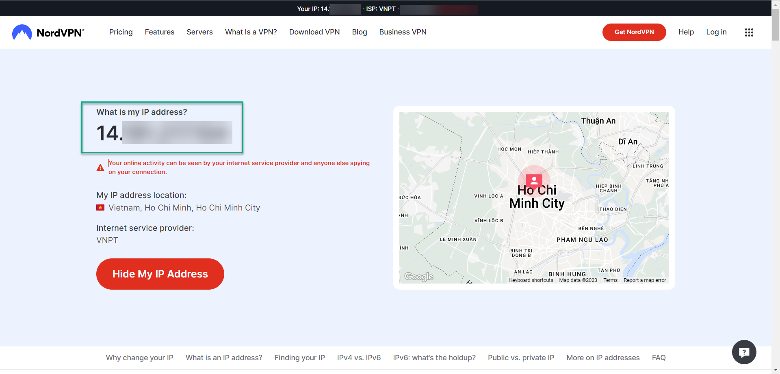Open the Pricing menu item

121,32
